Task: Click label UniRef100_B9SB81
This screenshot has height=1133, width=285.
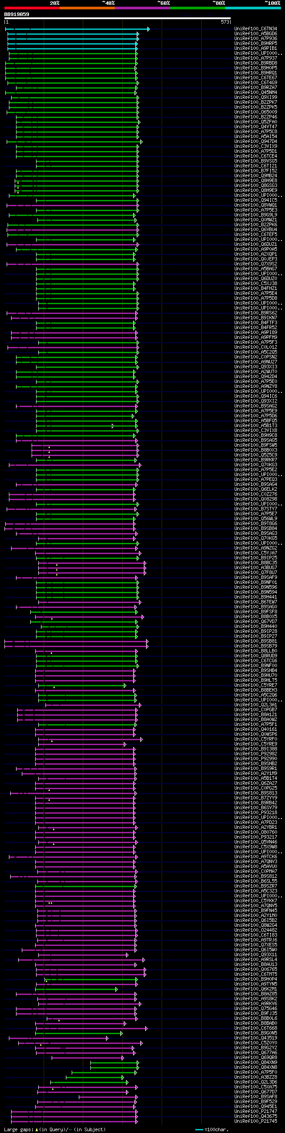Action: click(256, 641)
